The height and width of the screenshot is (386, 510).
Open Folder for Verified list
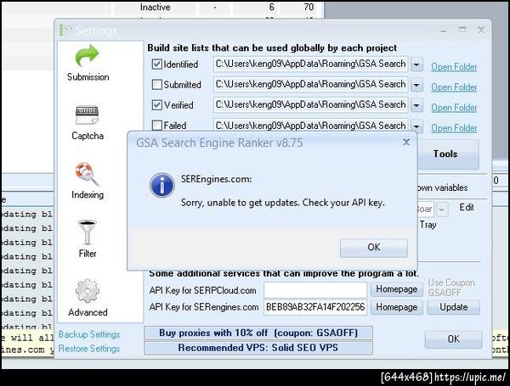(454, 108)
